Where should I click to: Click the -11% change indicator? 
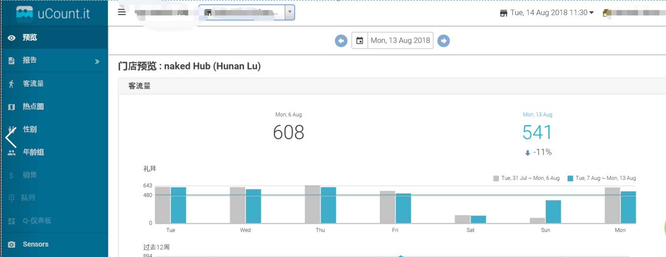pyautogui.click(x=538, y=152)
